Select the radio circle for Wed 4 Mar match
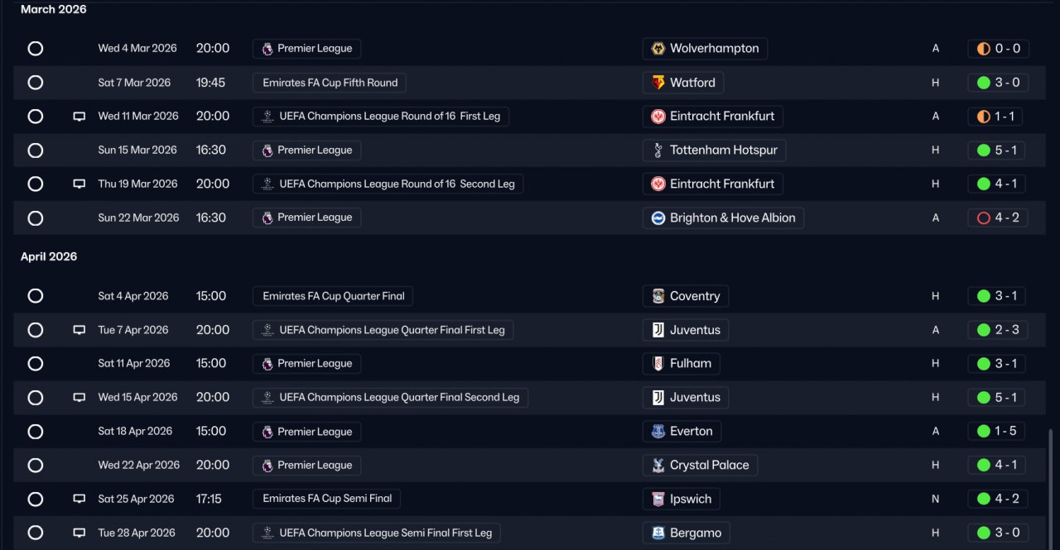Viewport: 1060px width, 550px height. click(x=36, y=49)
